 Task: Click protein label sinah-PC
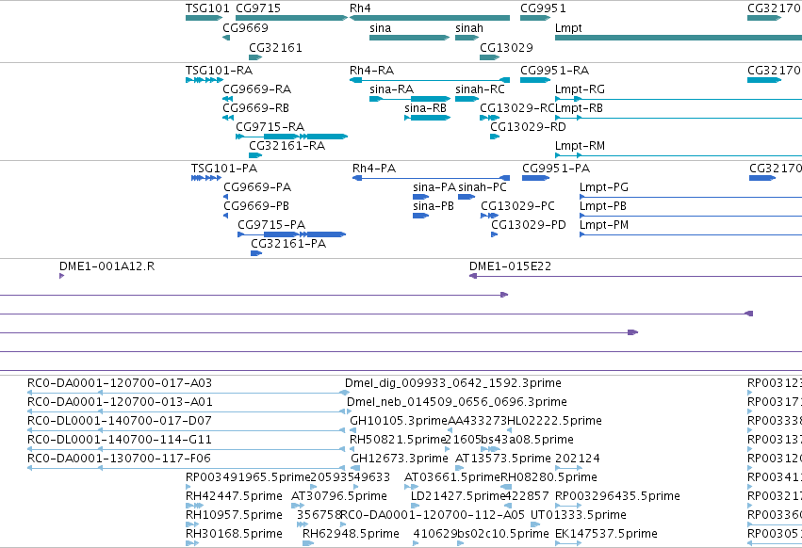[x=483, y=187]
